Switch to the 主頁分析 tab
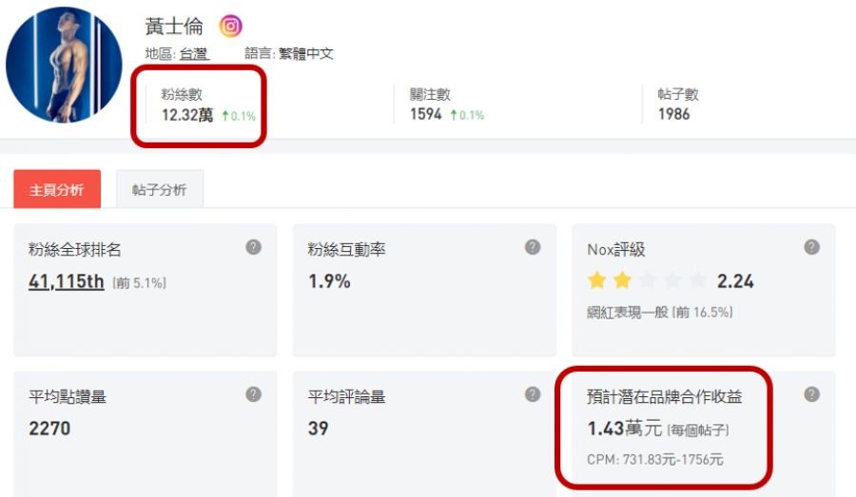Viewport: 856px width, 497px height. click(57, 190)
